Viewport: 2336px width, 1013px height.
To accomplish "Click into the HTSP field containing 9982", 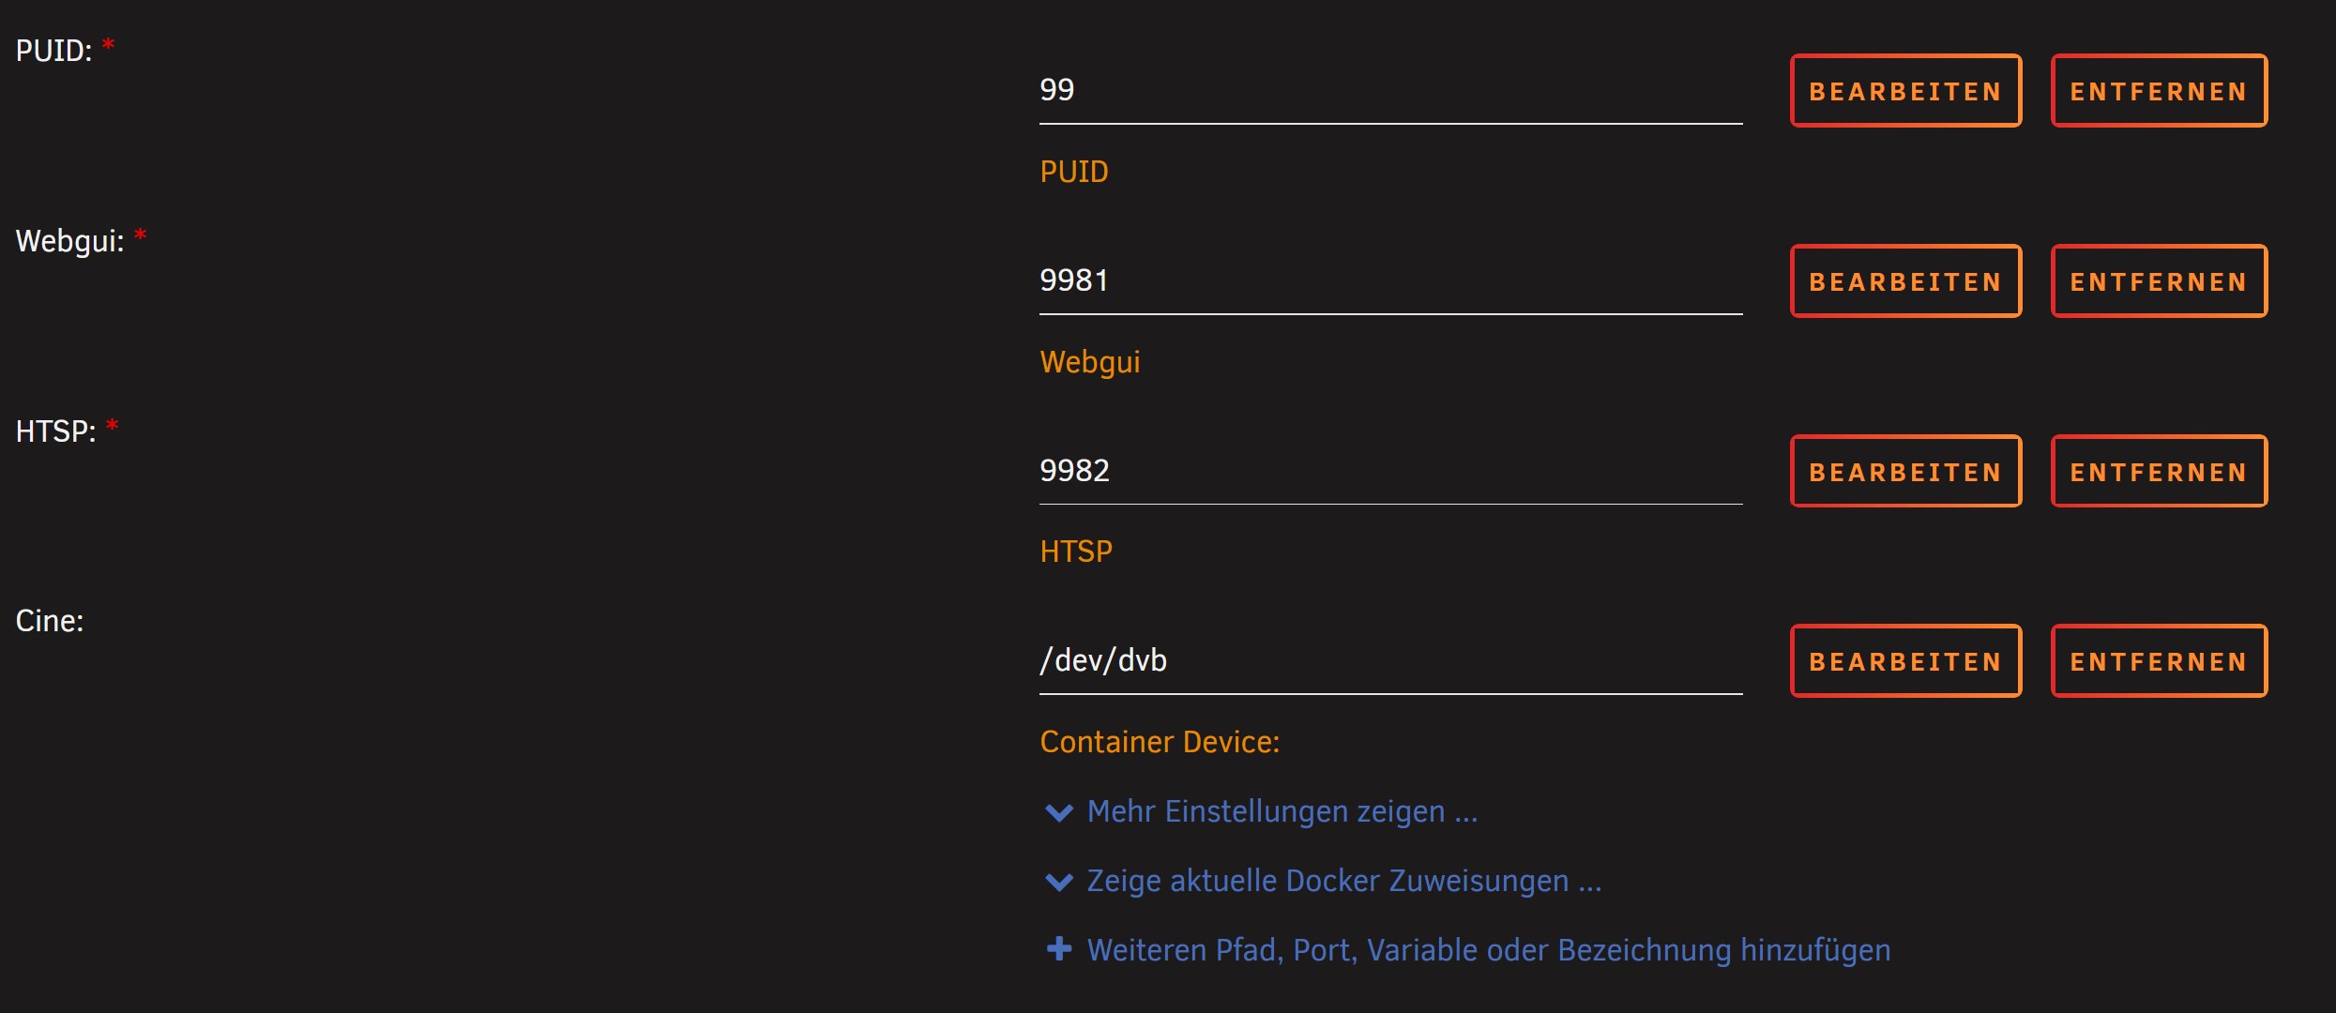I will [x=1390, y=472].
